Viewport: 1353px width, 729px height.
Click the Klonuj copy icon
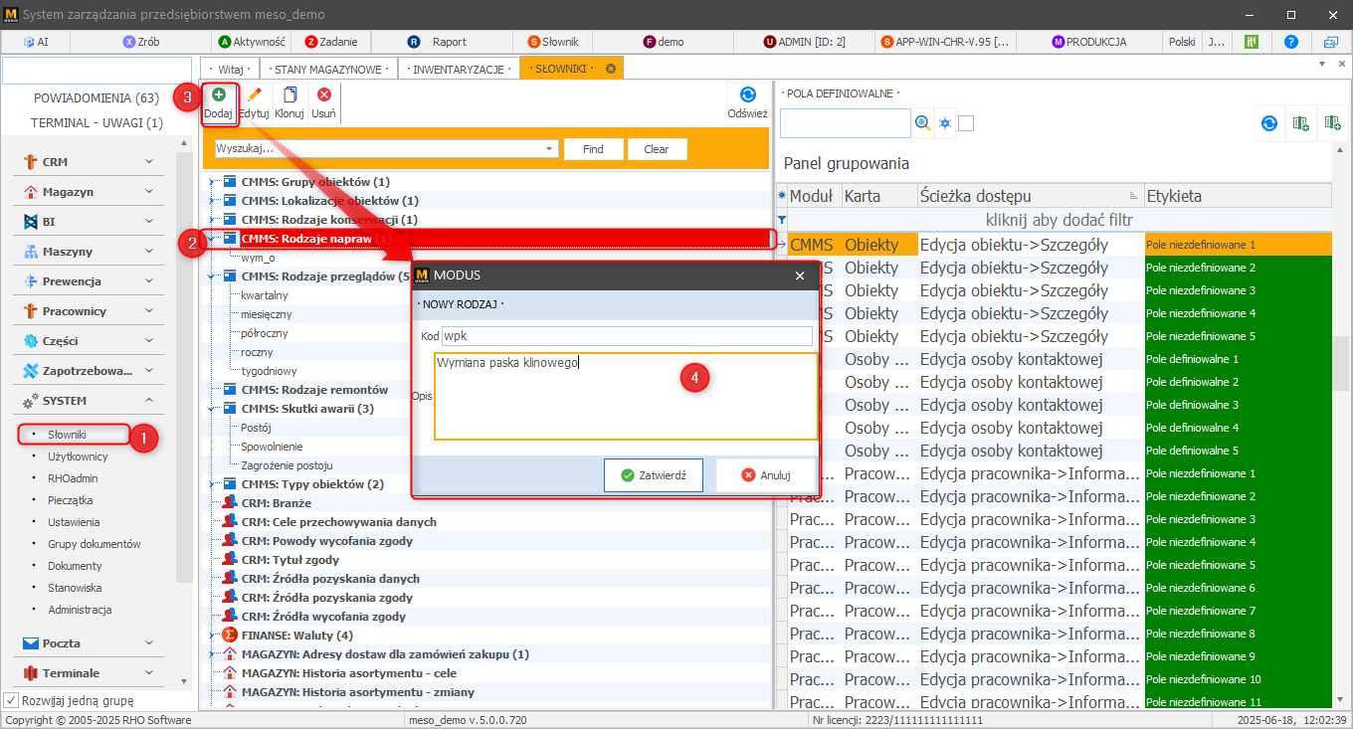(290, 95)
